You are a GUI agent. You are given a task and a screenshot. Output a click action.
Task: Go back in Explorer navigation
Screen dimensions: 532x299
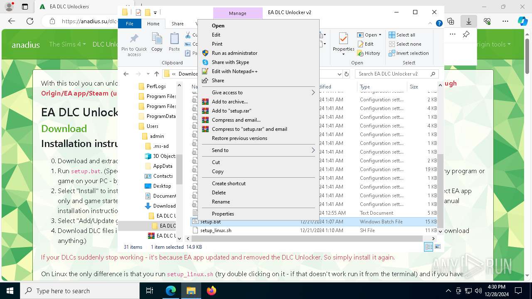tap(126, 74)
